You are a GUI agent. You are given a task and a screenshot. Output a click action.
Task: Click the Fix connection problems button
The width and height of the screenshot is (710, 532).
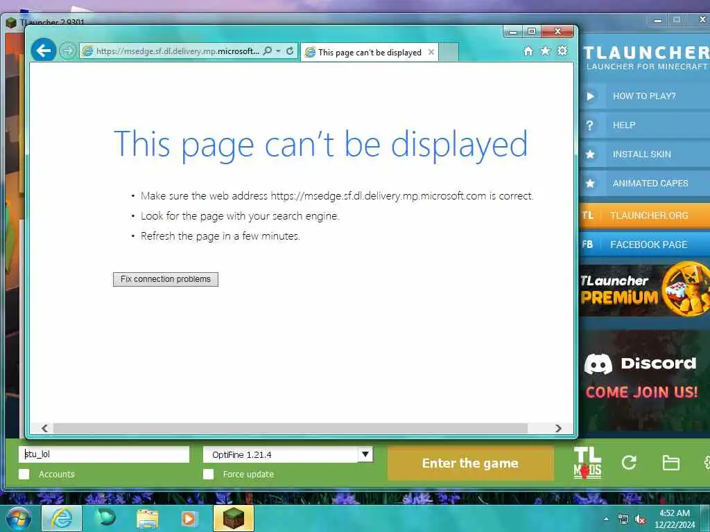coord(166,279)
